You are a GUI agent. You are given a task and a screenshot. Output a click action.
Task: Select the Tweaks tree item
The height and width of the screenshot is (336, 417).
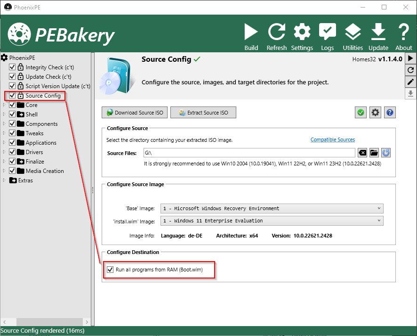click(34, 133)
